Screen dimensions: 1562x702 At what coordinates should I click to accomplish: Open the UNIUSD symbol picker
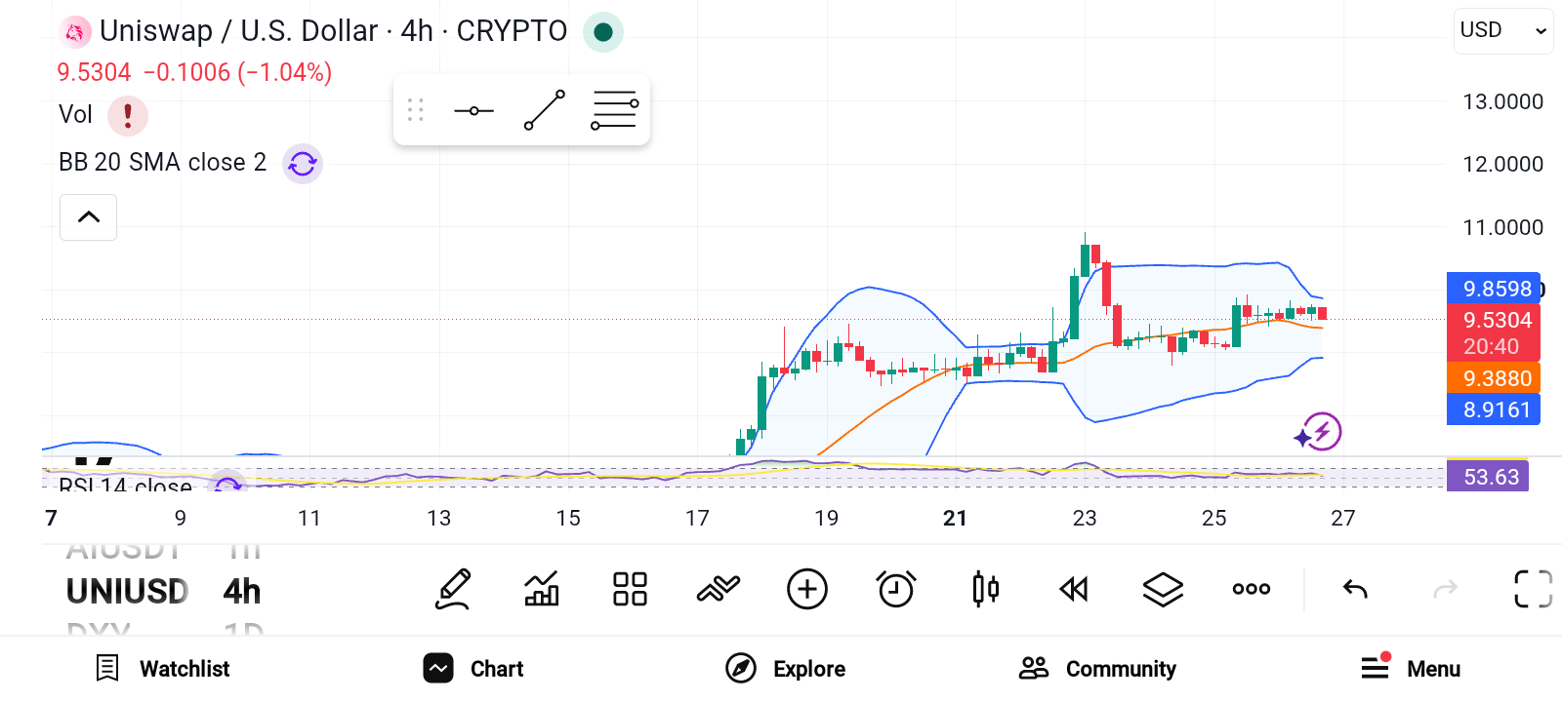pyautogui.click(x=127, y=591)
